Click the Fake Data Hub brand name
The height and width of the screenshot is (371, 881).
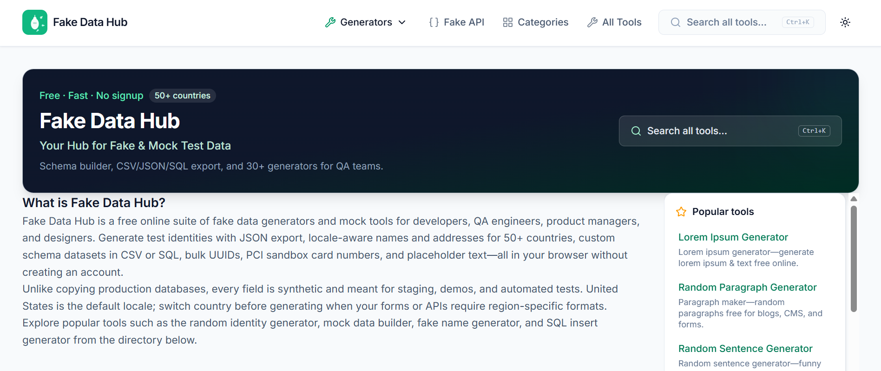point(90,22)
